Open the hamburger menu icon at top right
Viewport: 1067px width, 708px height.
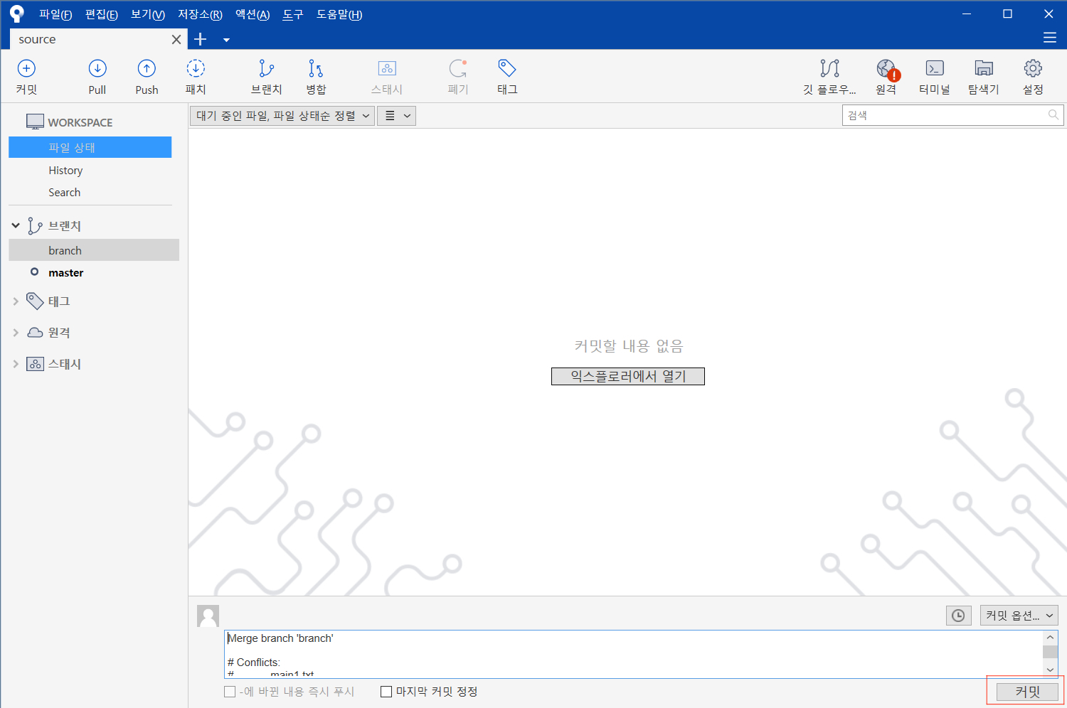click(1050, 38)
